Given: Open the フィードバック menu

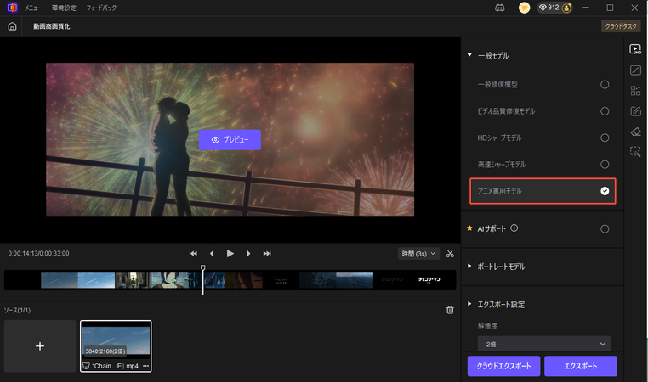Looking at the screenshot, I should tap(101, 8).
